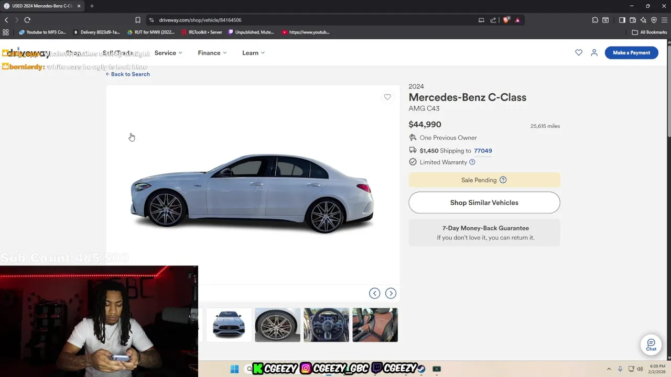
Task: Open the browser main hamburger menu
Action: (x=664, y=20)
